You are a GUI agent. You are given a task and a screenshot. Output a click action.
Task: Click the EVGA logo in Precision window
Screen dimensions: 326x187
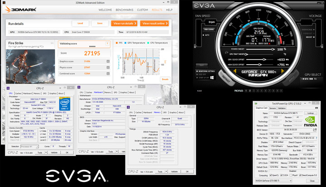[x=204, y=5]
